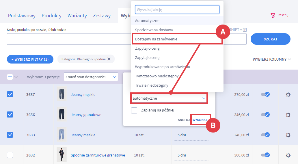This screenshot has height=164, width=298.
Task: Switch to the Produkty tab
Action: click(x=51, y=16)
